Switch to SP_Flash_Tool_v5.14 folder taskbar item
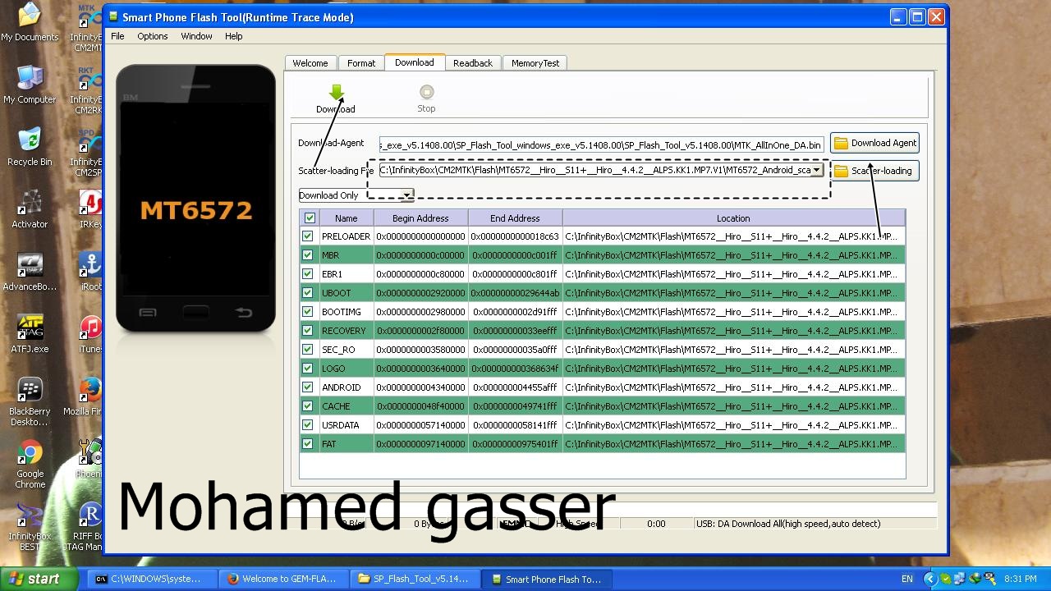The width and height of the screenshot is (1051, 591). [x=415, y=579]
